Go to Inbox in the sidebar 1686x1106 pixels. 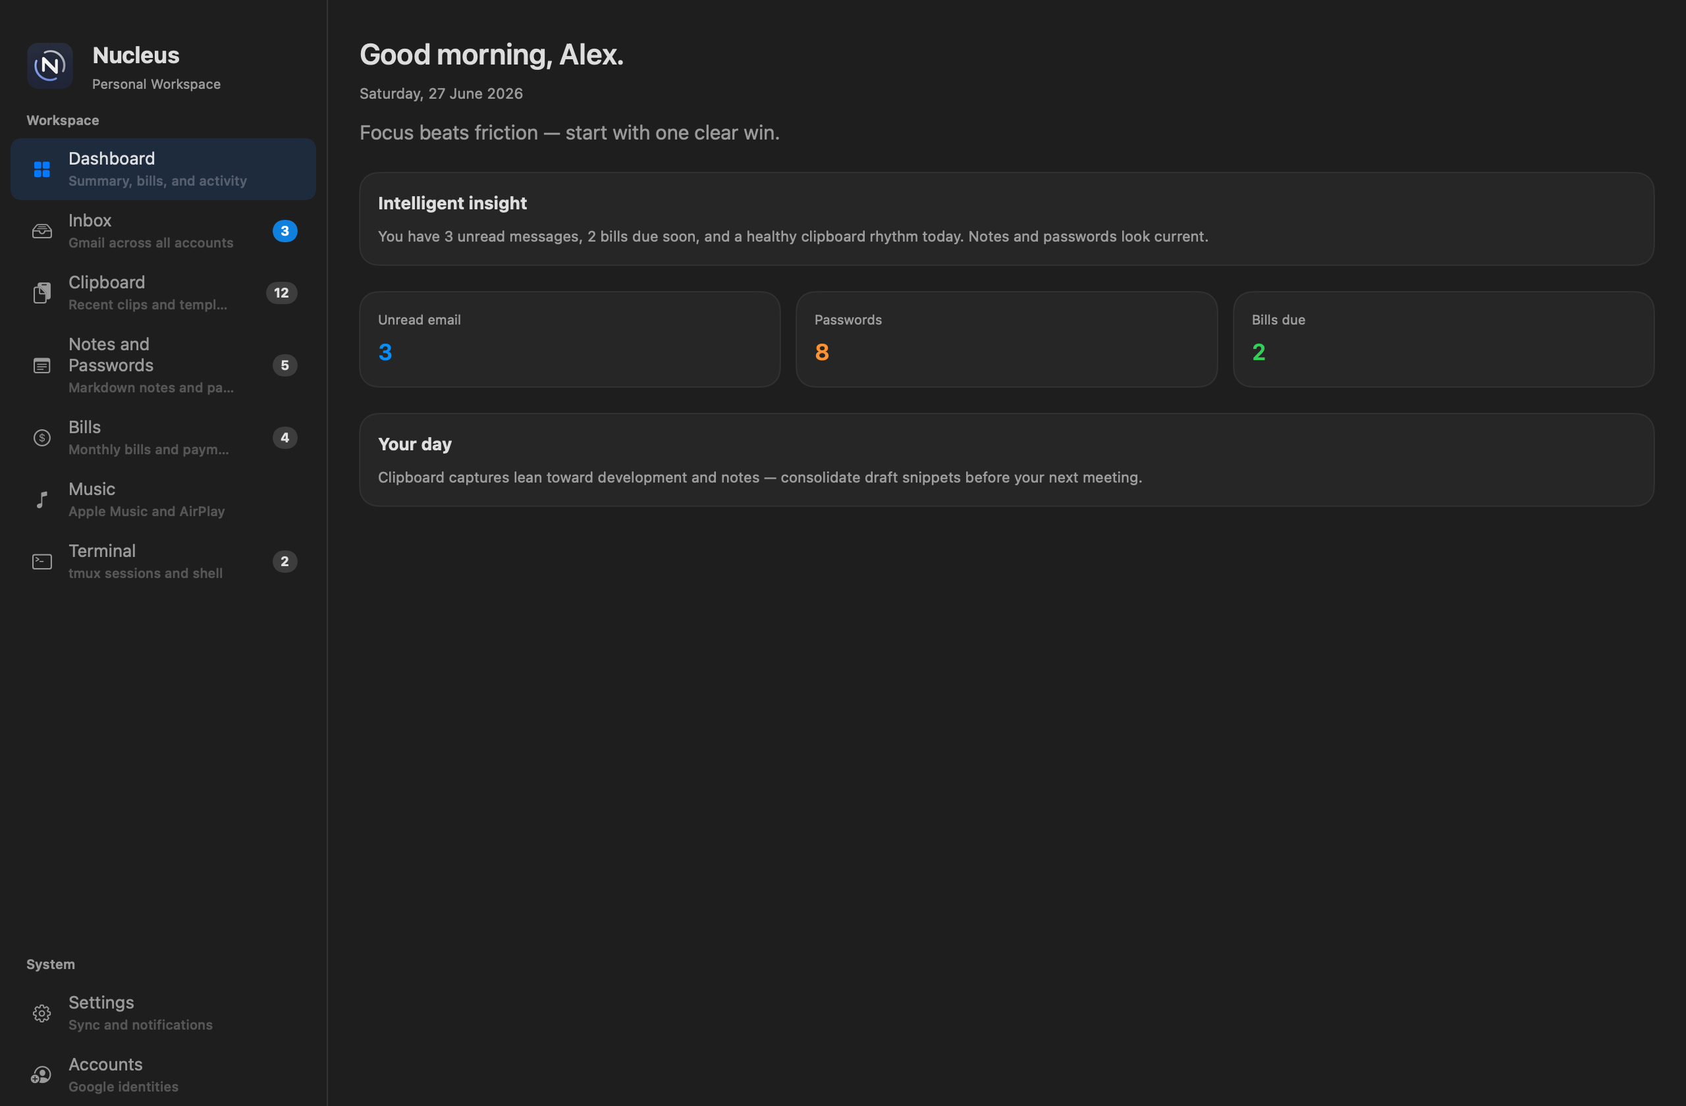pyautogui.click(x=163, y=231)
